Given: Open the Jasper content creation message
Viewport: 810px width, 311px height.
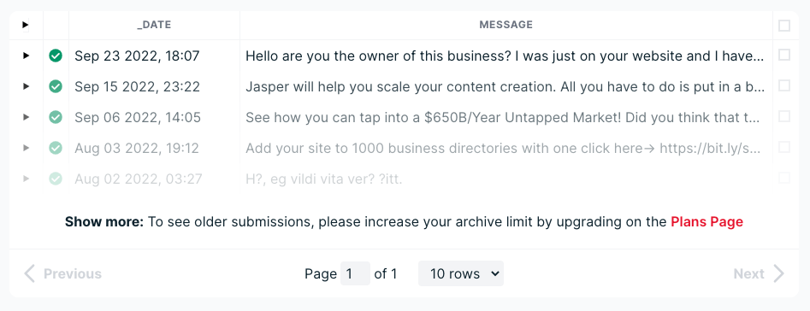Looking at the screenshot, I should [506, 86].
